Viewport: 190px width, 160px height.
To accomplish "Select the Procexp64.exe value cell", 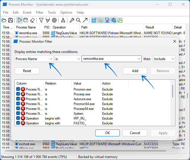I will (84, 109).
